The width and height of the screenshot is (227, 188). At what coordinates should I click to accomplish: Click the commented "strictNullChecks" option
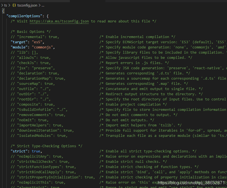[40, 161]
